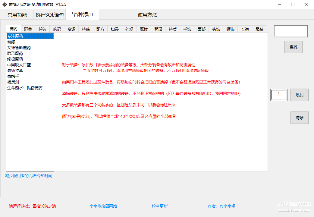The width and height of the screenshot is (314, 217).
Task: Open the 使用方法 tab
Action: point(147,15)
